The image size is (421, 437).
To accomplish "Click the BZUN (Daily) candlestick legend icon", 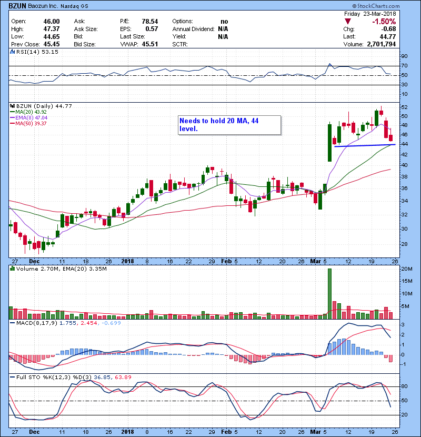I will [x=12, y=106].
